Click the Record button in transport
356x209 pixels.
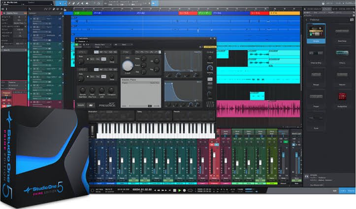click(x=184, y=190)
